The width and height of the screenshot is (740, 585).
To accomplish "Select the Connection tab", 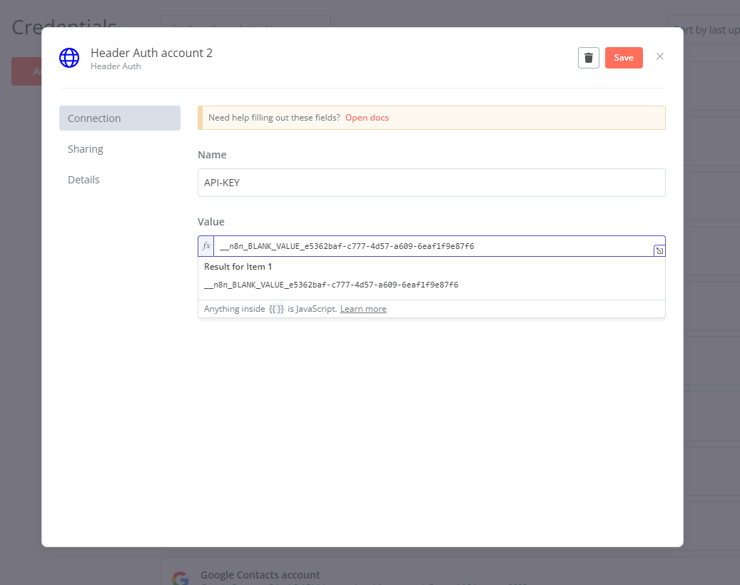I will click(119, 118).
